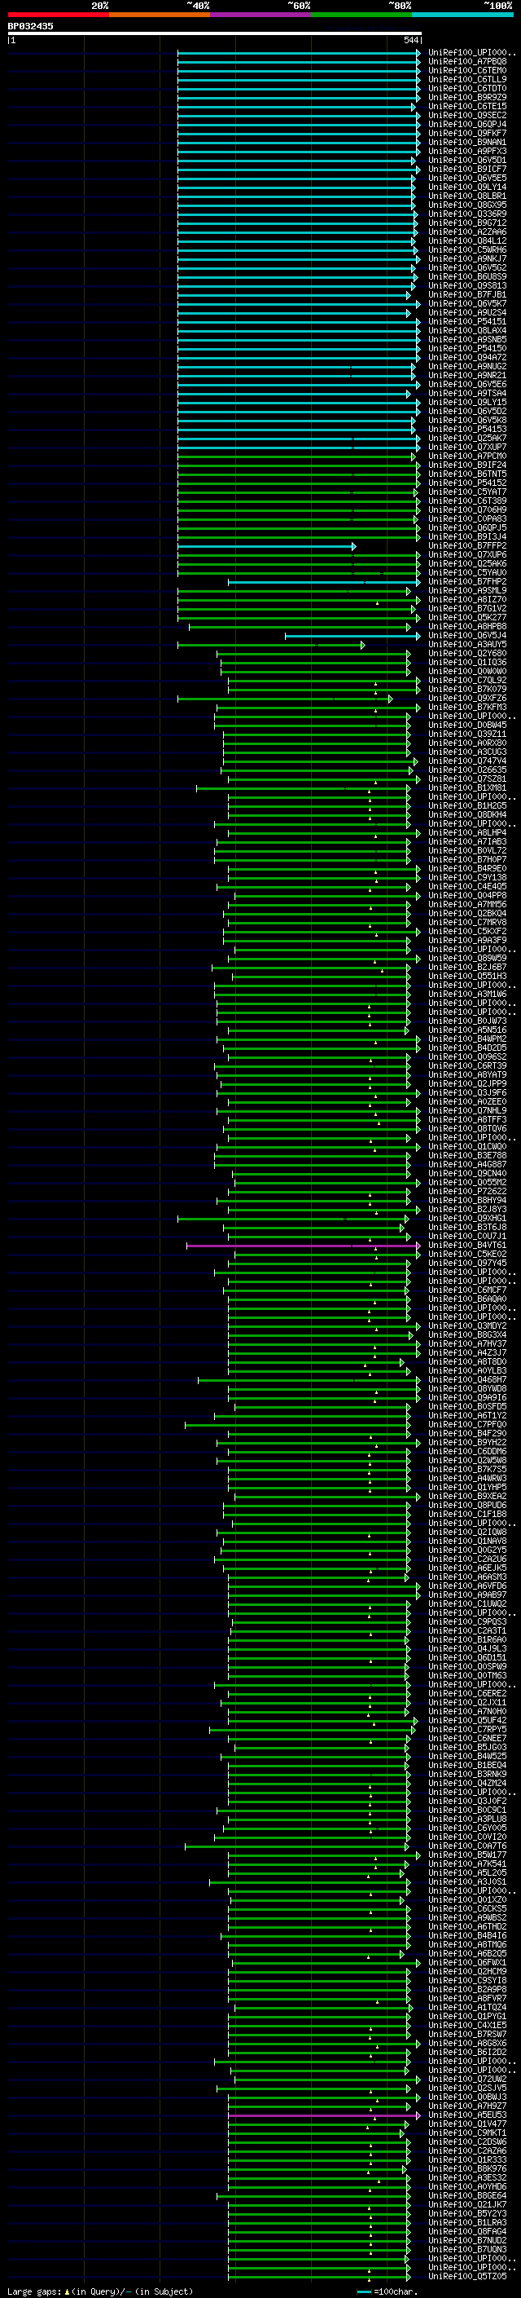This screenshot has height=2298, width=521.
Task: Select hit UniRef100_Q9SEC2
Action: (466, 115)
